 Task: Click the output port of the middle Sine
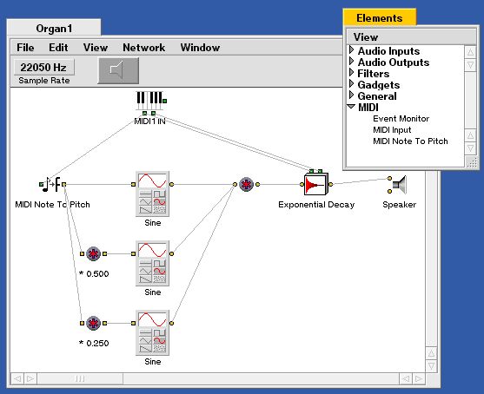pos(172,253)
